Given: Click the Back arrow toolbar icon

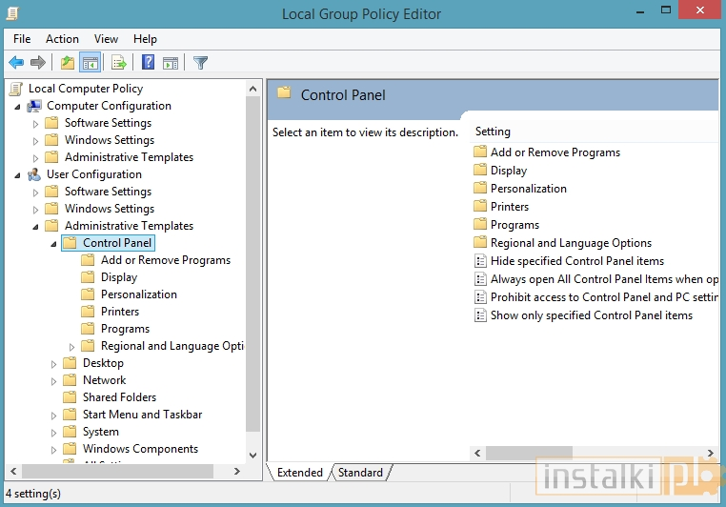Looking at the screenshot, I should pyautogui.click(x=16, y=62).
